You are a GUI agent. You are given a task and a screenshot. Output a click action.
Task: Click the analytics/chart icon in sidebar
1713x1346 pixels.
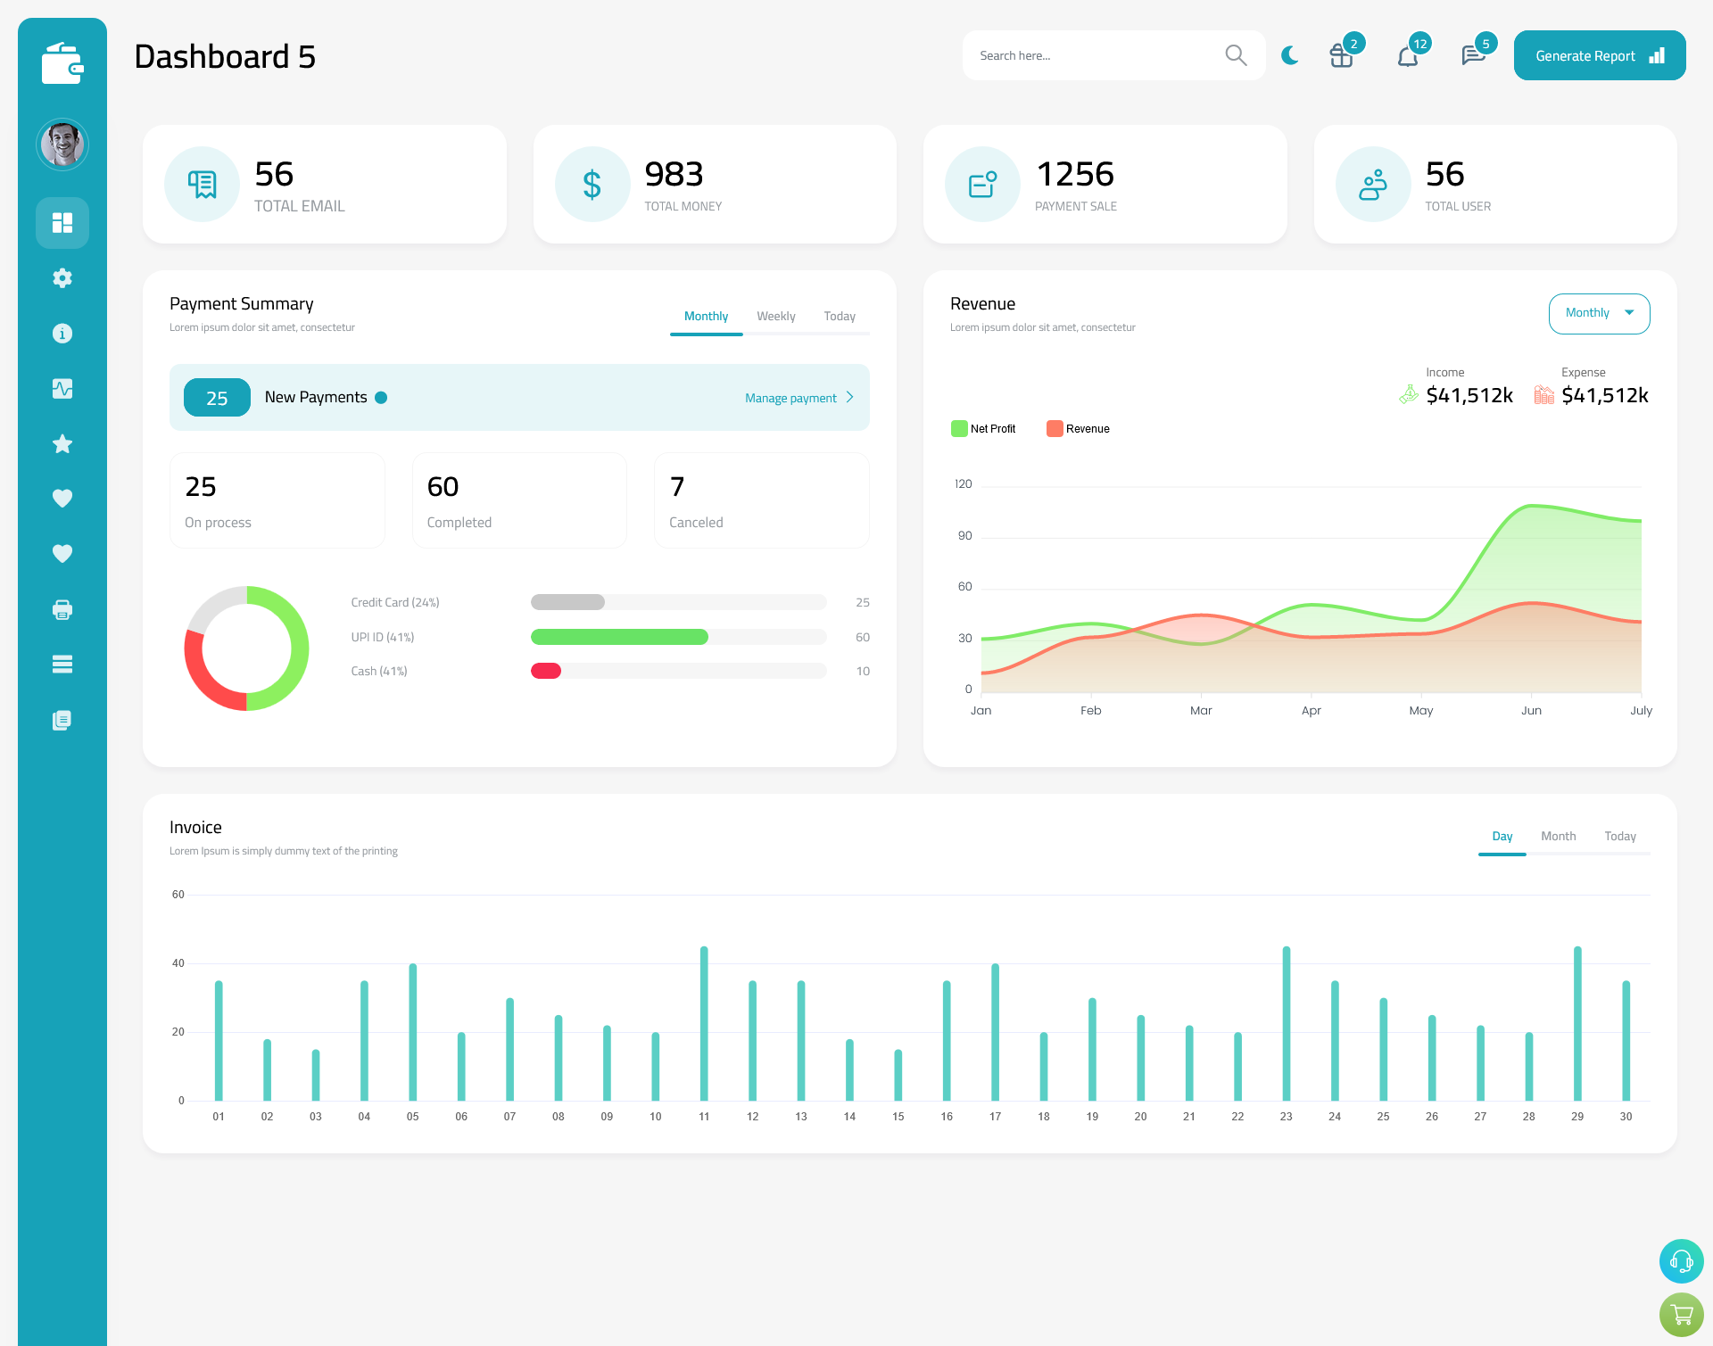[x=62, y=386]
